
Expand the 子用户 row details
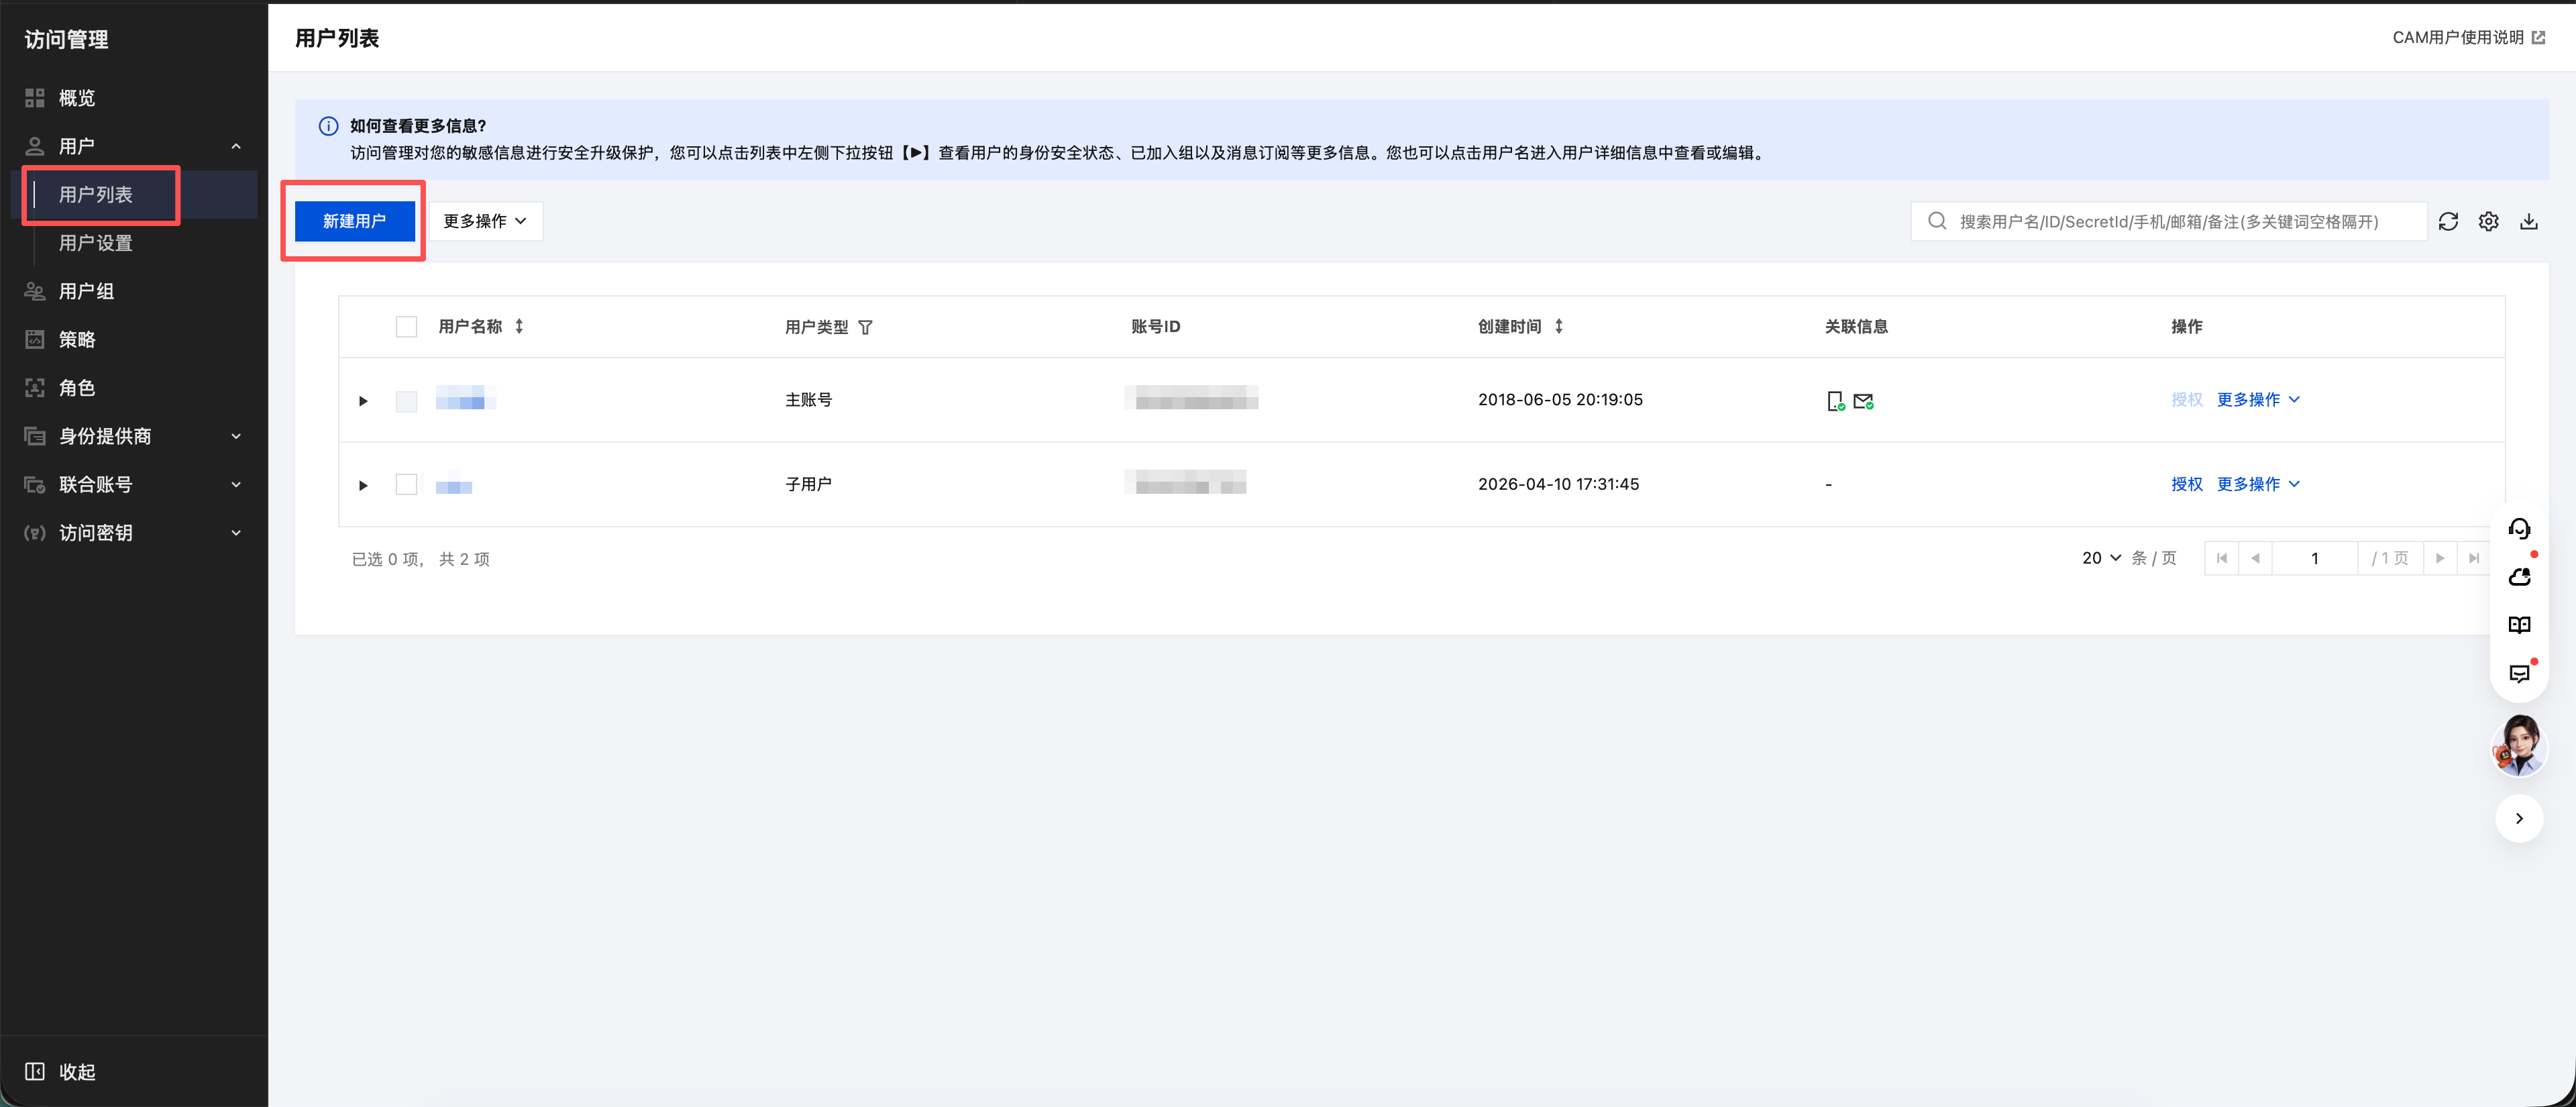[x=363, y=485]
